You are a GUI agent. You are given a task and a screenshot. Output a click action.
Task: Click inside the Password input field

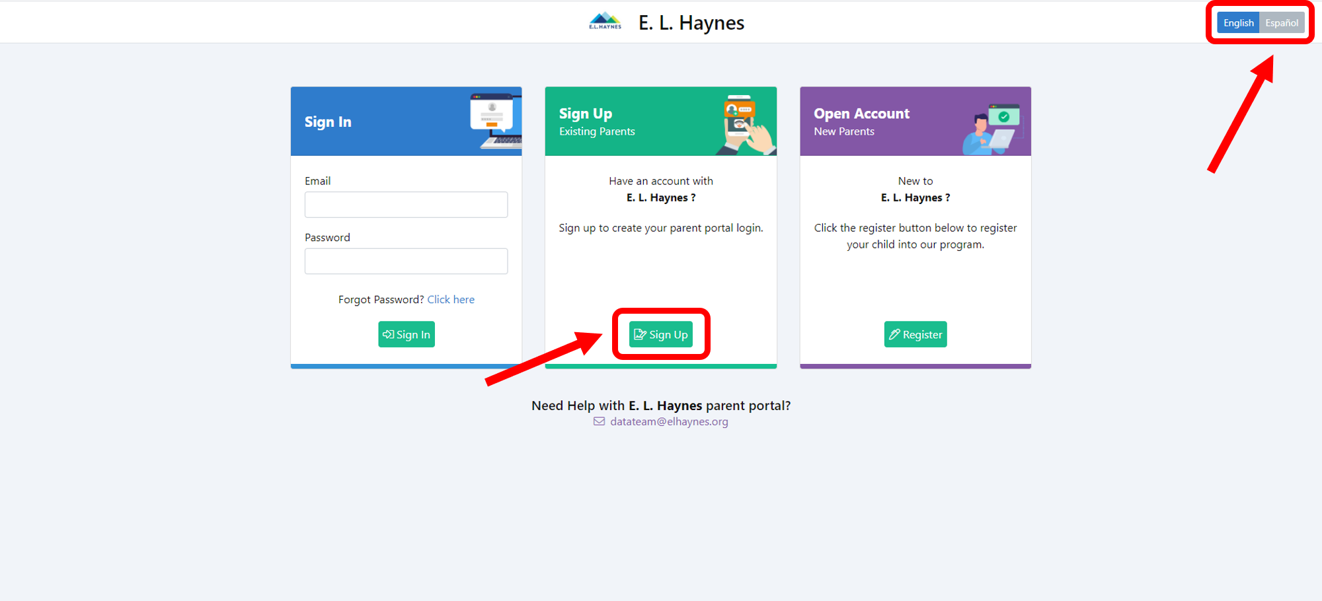406,261
